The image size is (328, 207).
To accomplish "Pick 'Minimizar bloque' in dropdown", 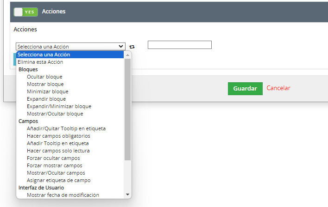I will (70, 91).
